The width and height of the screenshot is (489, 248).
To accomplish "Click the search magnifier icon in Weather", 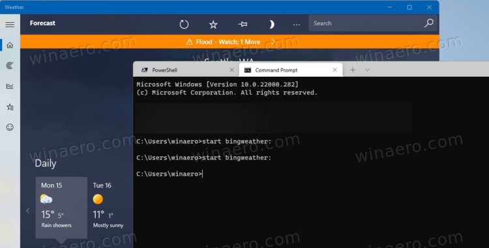I will point(429,23).
